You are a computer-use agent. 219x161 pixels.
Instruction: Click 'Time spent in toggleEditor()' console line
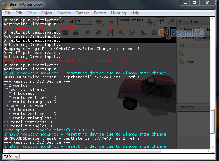point(49,130)
